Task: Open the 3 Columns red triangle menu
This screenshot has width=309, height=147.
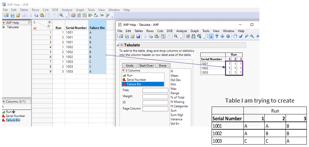Action: coord(123,71)
